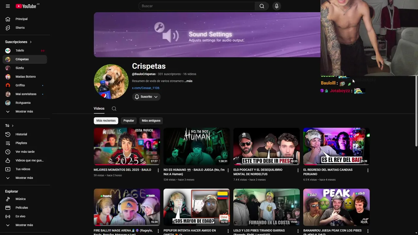
Task: Open the Matias Bottero subscription
Action: tap(25, 77)
